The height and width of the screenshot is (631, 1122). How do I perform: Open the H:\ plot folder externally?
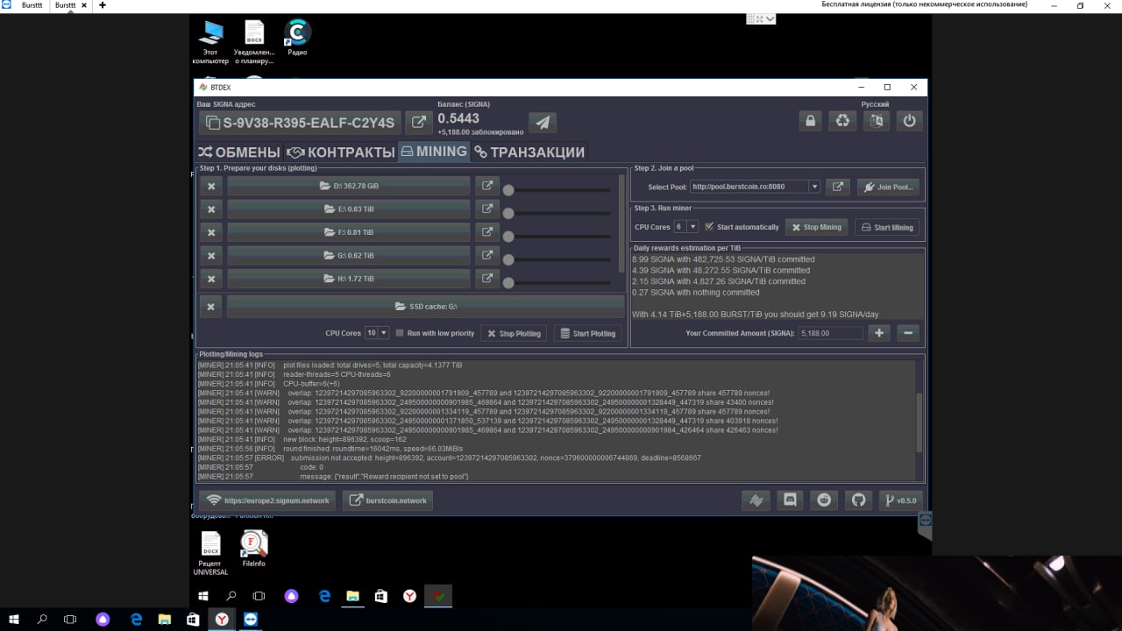(x=486, y=279)
